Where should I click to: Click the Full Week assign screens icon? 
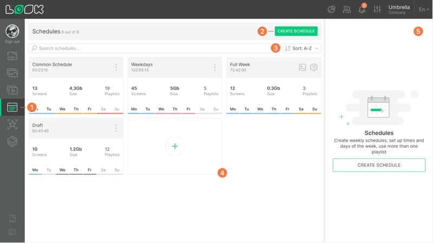(302, 67)
